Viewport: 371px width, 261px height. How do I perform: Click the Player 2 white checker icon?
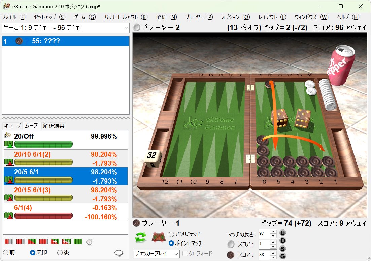[137, 28]
